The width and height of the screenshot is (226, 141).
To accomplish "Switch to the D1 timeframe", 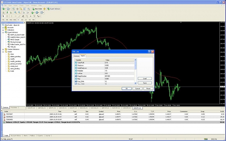I will (x=26, y=20).
